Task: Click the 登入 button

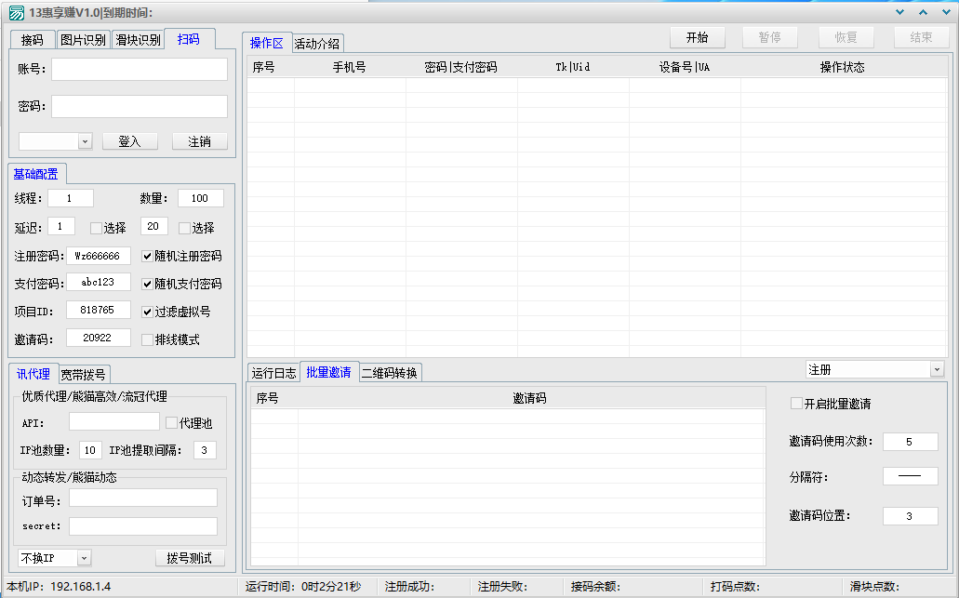Action: [x=129, y=141]
